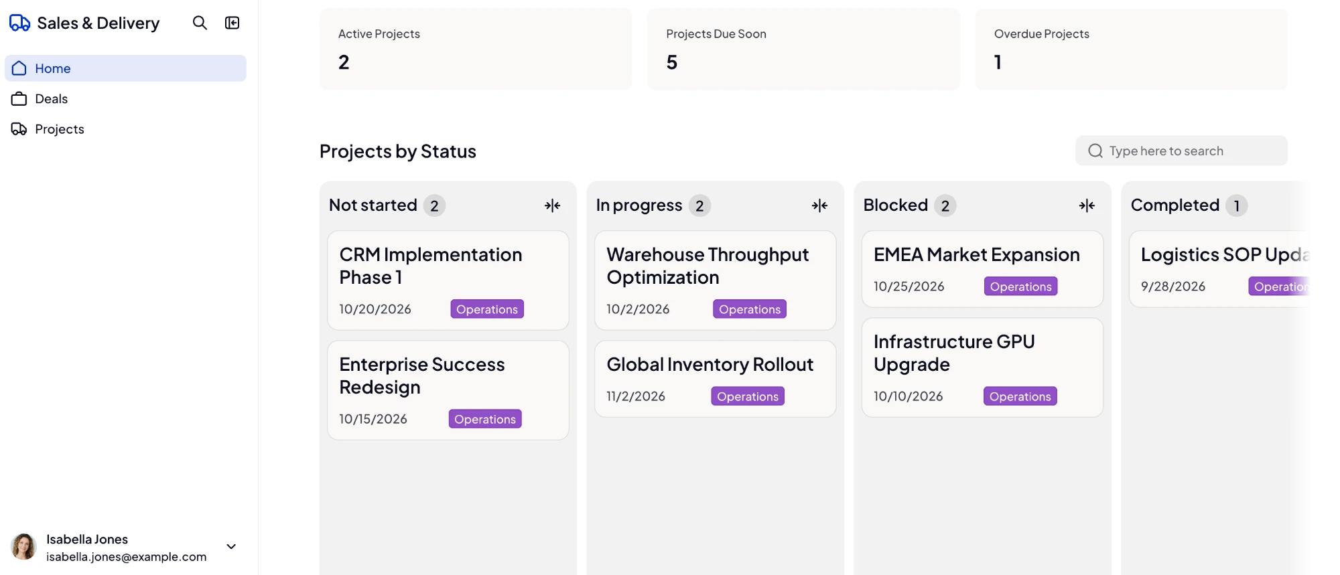Open CRM Implementation Phase 1 card
The height and width of the screenshot is (575, 1340).
click(448, 280)
